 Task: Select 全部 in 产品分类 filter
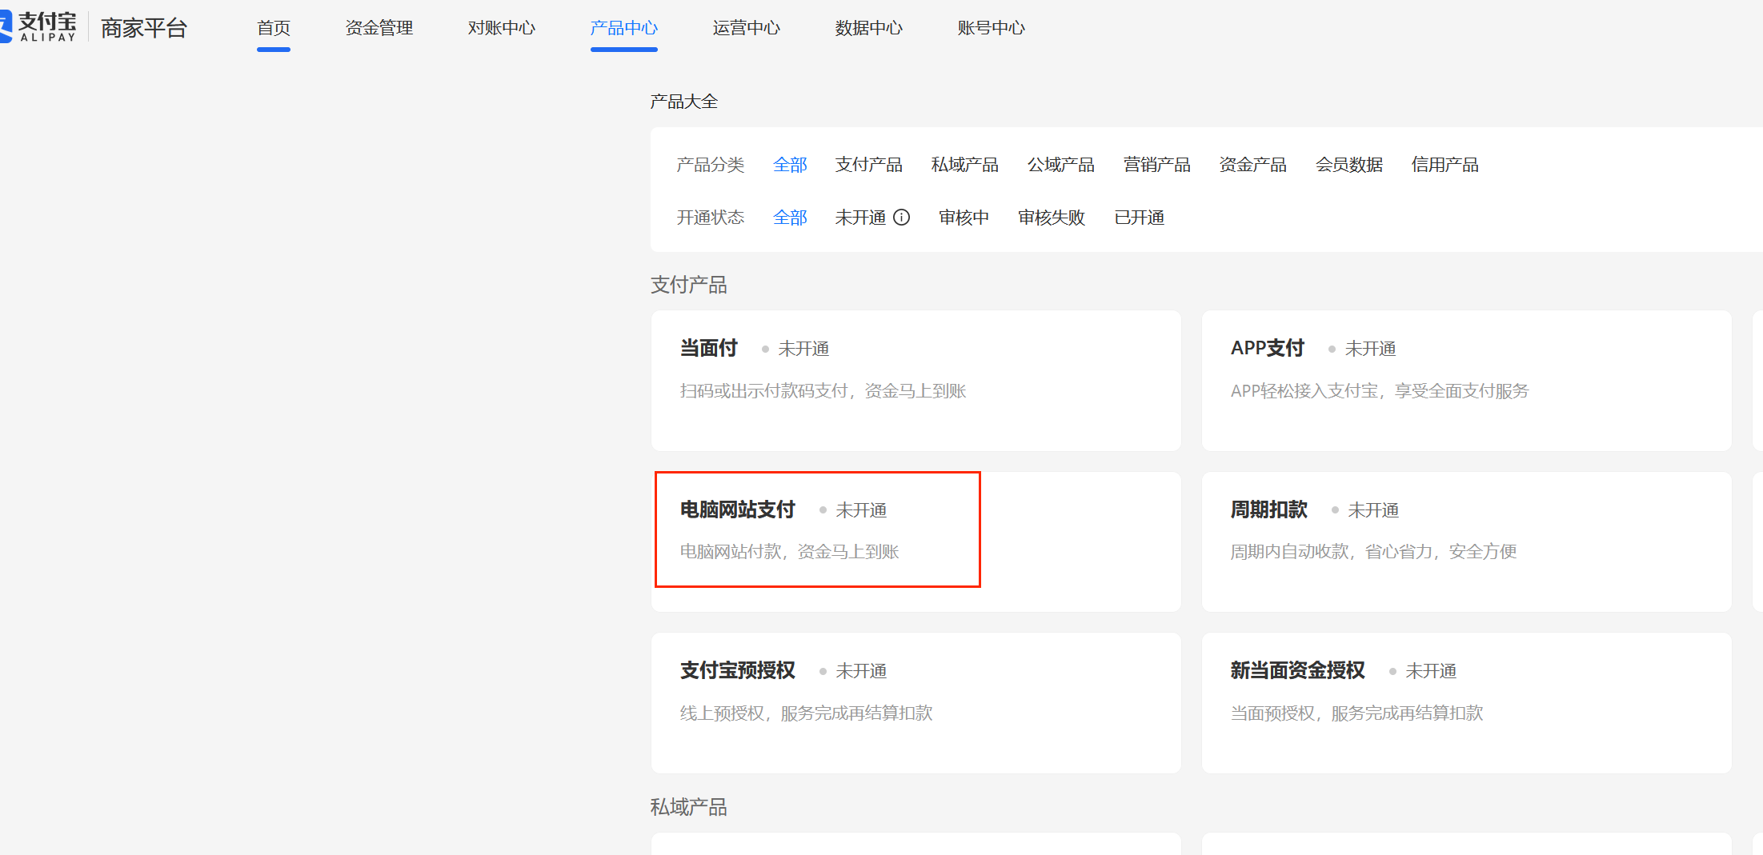coord(791,165)
